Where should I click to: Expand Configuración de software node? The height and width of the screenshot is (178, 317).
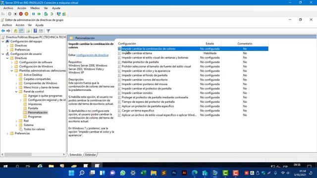point(12,62)
